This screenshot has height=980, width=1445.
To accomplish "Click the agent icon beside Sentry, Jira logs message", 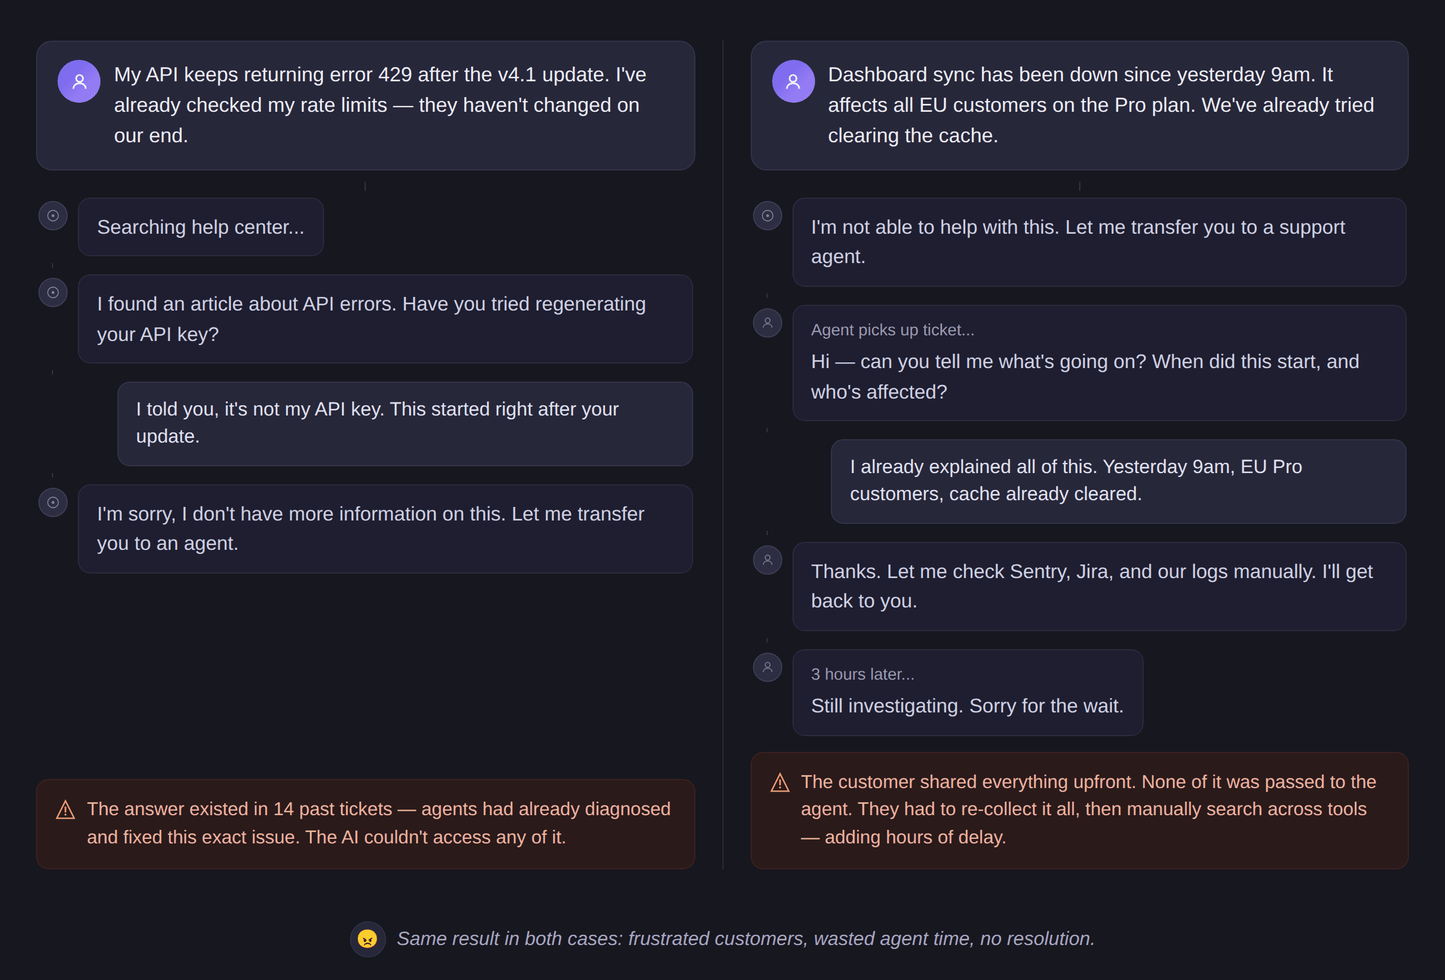I will (x=767, y=560).
